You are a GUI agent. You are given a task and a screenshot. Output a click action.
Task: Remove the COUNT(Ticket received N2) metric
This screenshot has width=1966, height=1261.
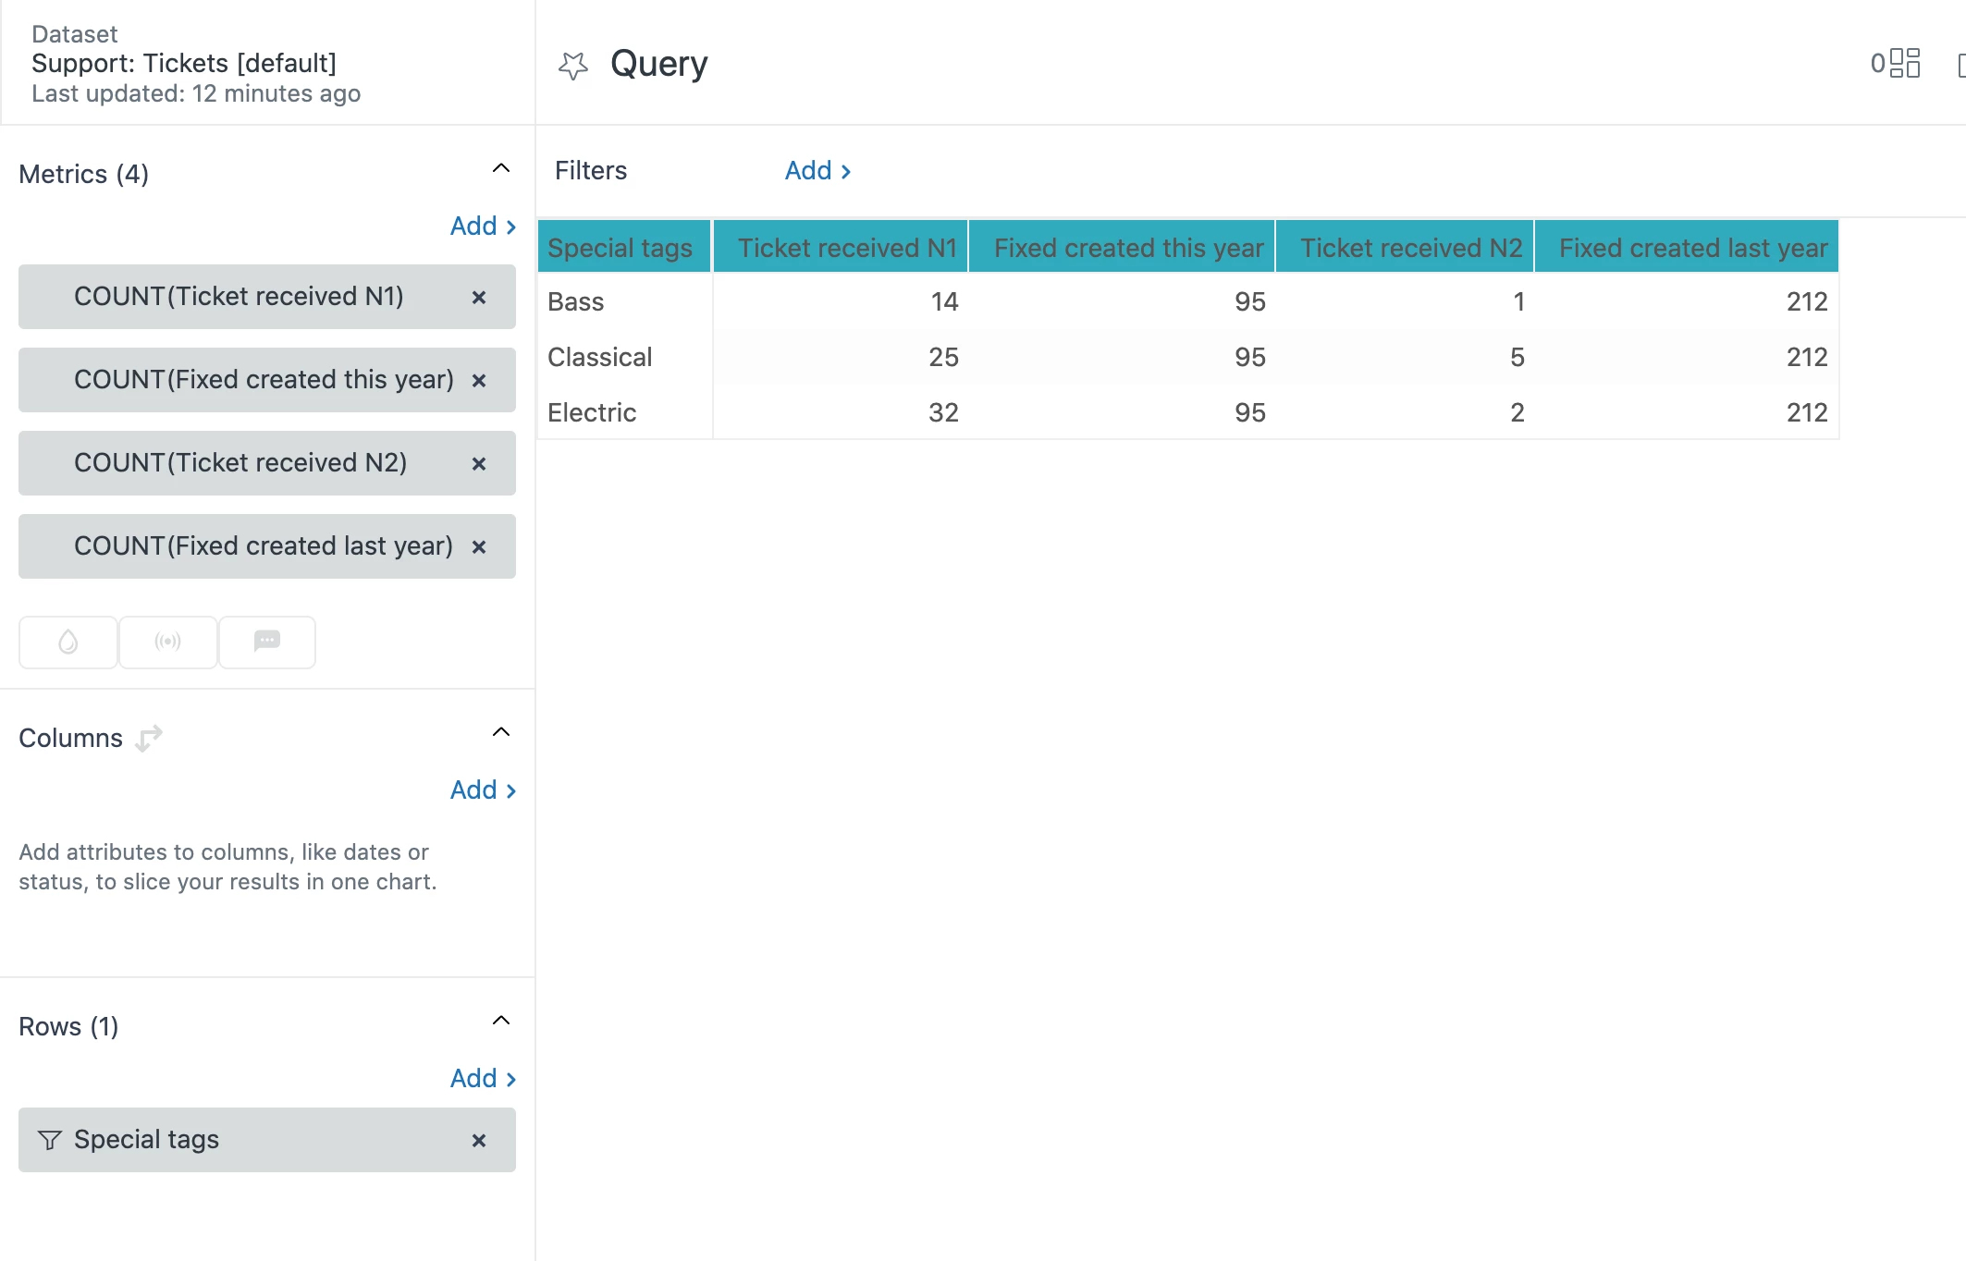coord(479,464)
